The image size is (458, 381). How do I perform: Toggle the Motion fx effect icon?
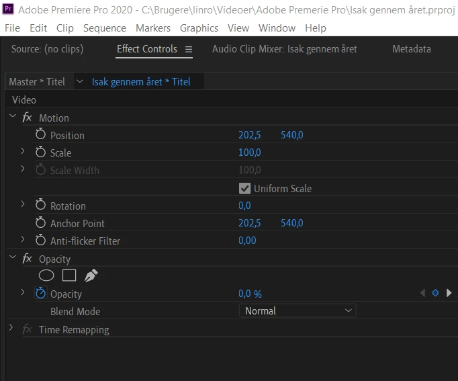[27, 118]
